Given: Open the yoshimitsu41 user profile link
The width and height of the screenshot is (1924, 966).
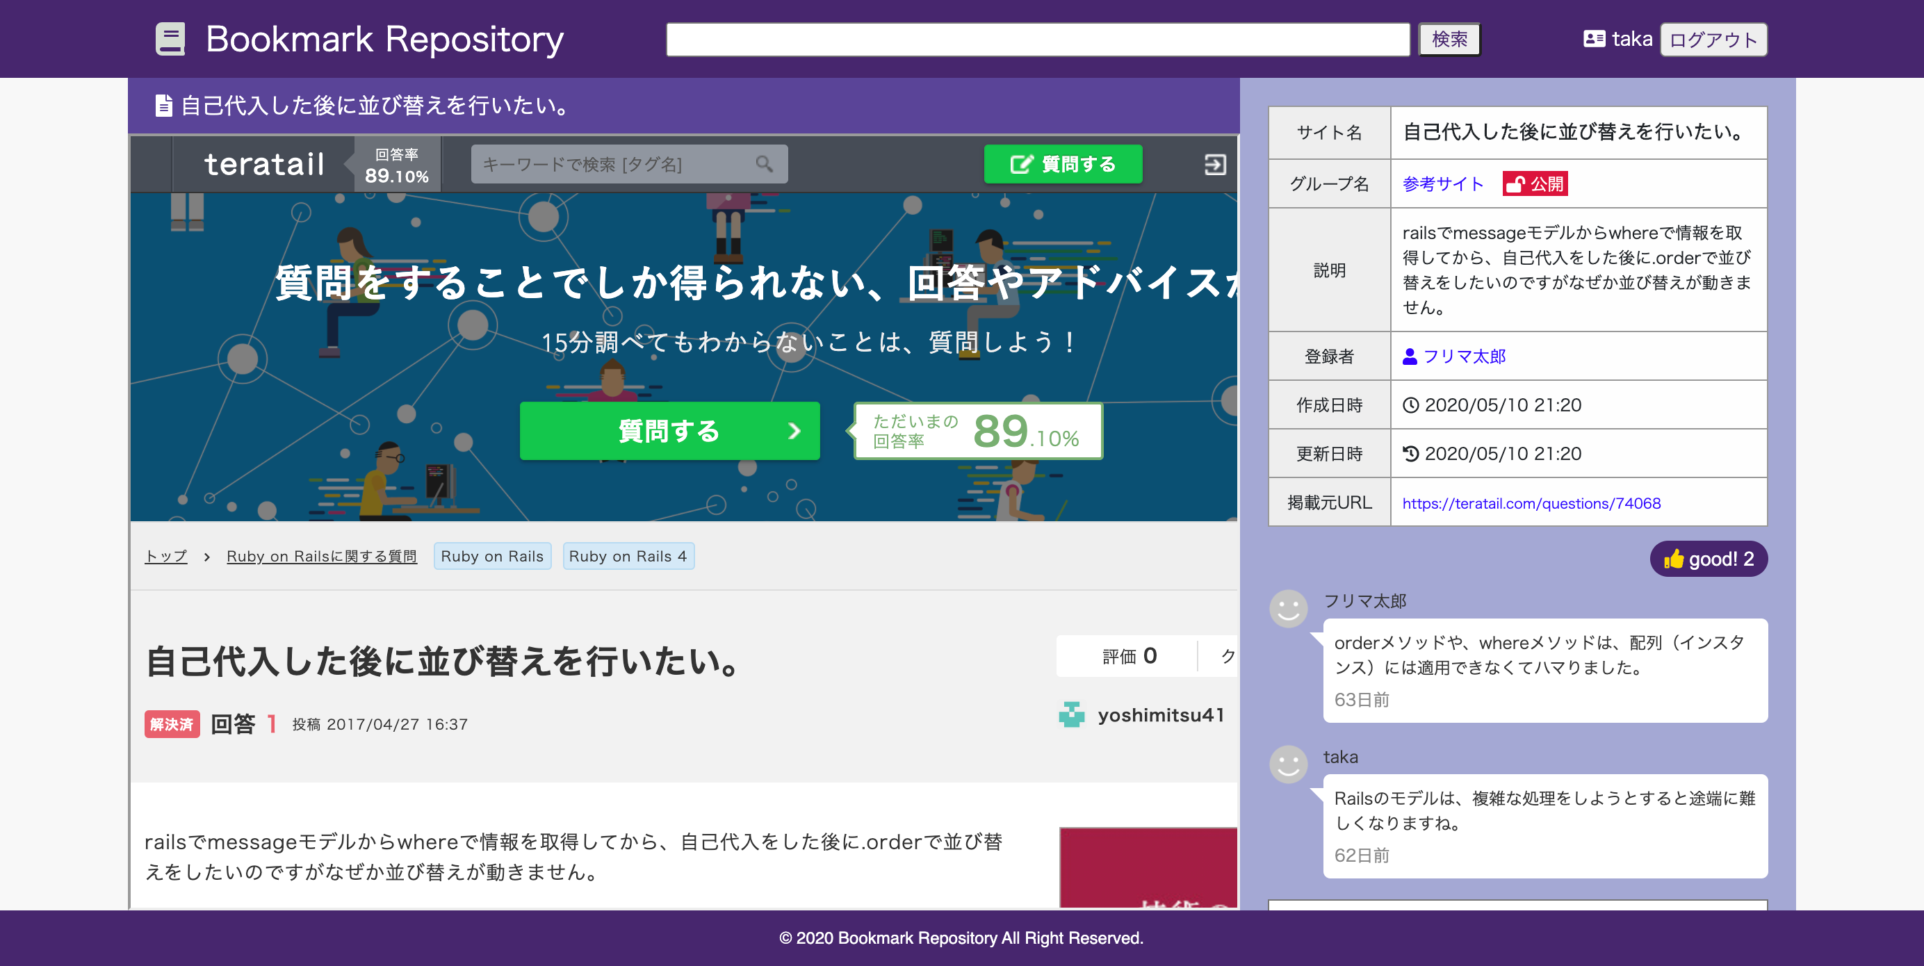Looking at the screenshot, I should tap(1161, 715).
